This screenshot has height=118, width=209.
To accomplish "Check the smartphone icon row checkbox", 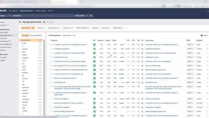I will point(49,82).
